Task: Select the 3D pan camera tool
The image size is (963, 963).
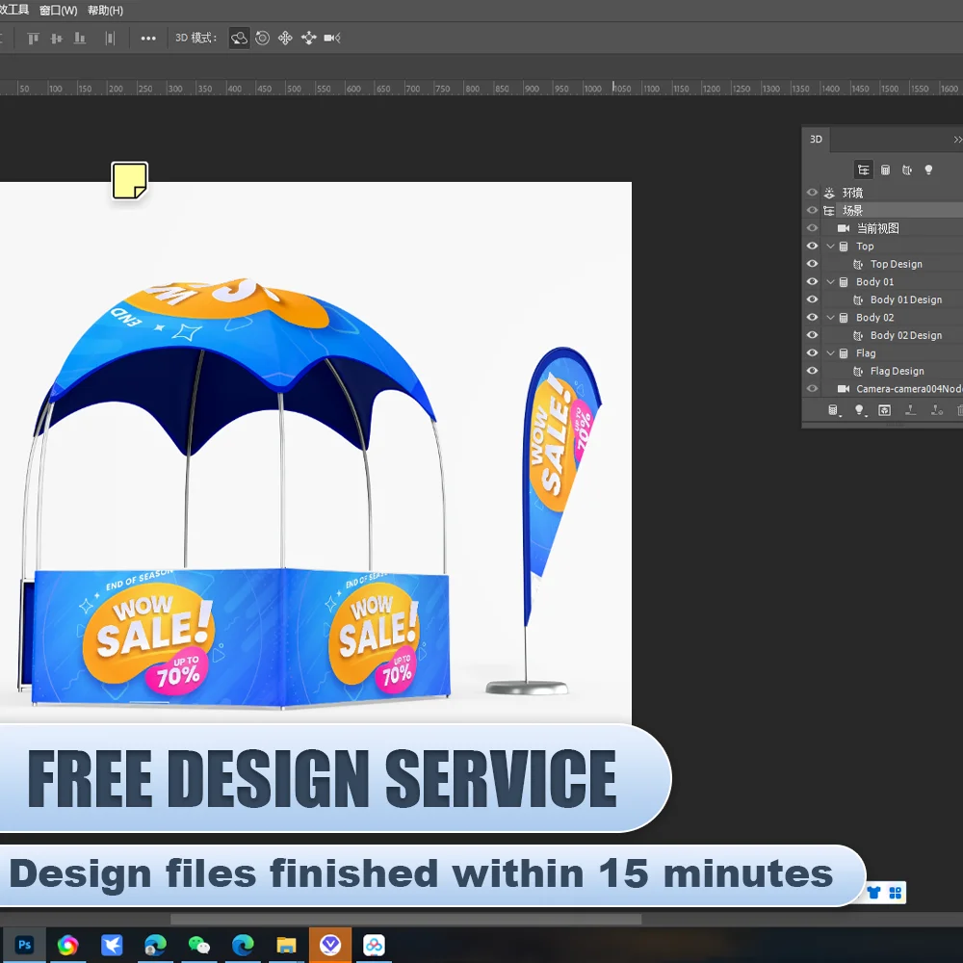Action: pyautogui.click(x=285, y=39)
